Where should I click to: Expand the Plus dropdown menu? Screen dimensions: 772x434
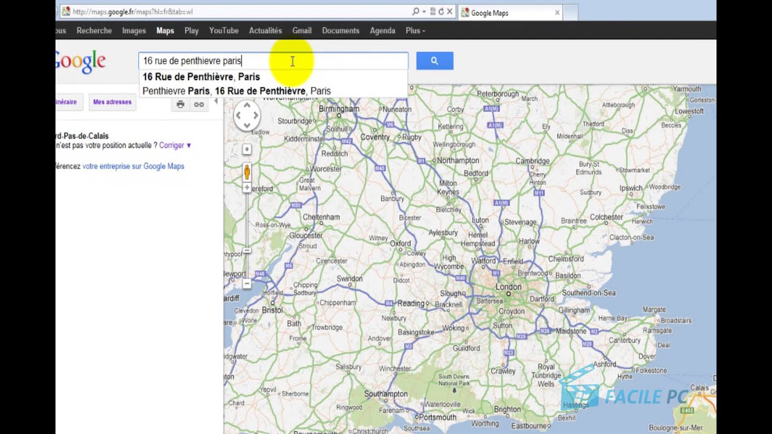coord(416,31)
